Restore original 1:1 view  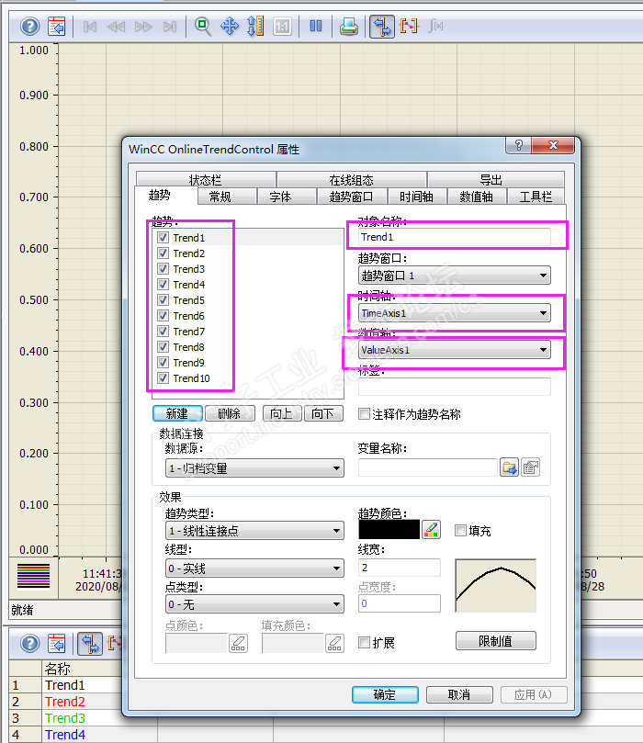(x=282, y=27)
